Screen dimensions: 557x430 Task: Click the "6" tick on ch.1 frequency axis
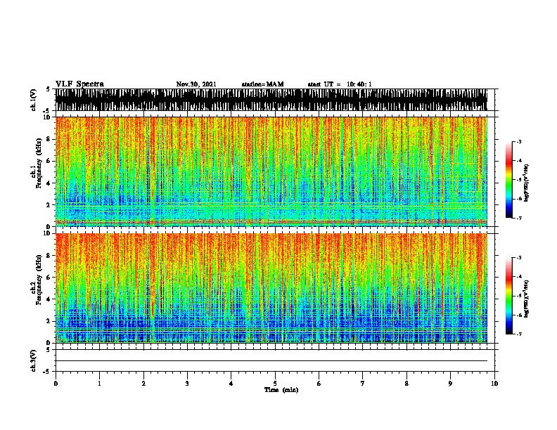(x=49, y=161)
